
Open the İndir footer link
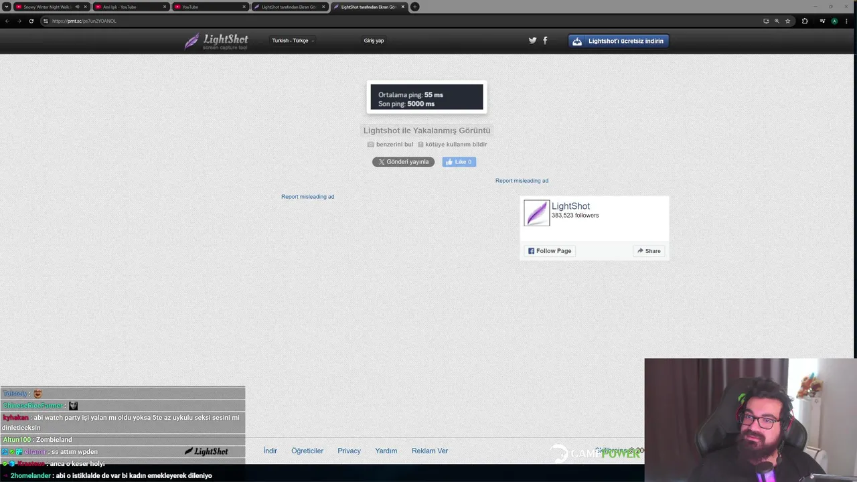[270, 451]
